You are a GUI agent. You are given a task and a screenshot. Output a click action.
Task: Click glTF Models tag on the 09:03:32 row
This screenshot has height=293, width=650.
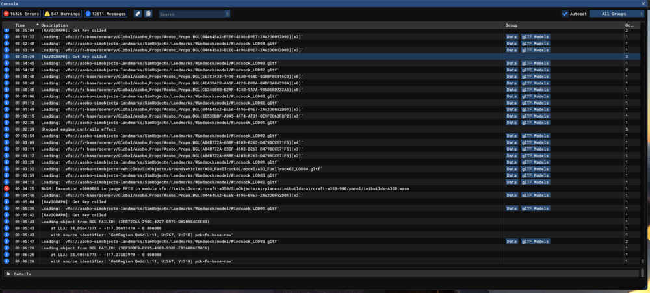[x=535, y=169]
